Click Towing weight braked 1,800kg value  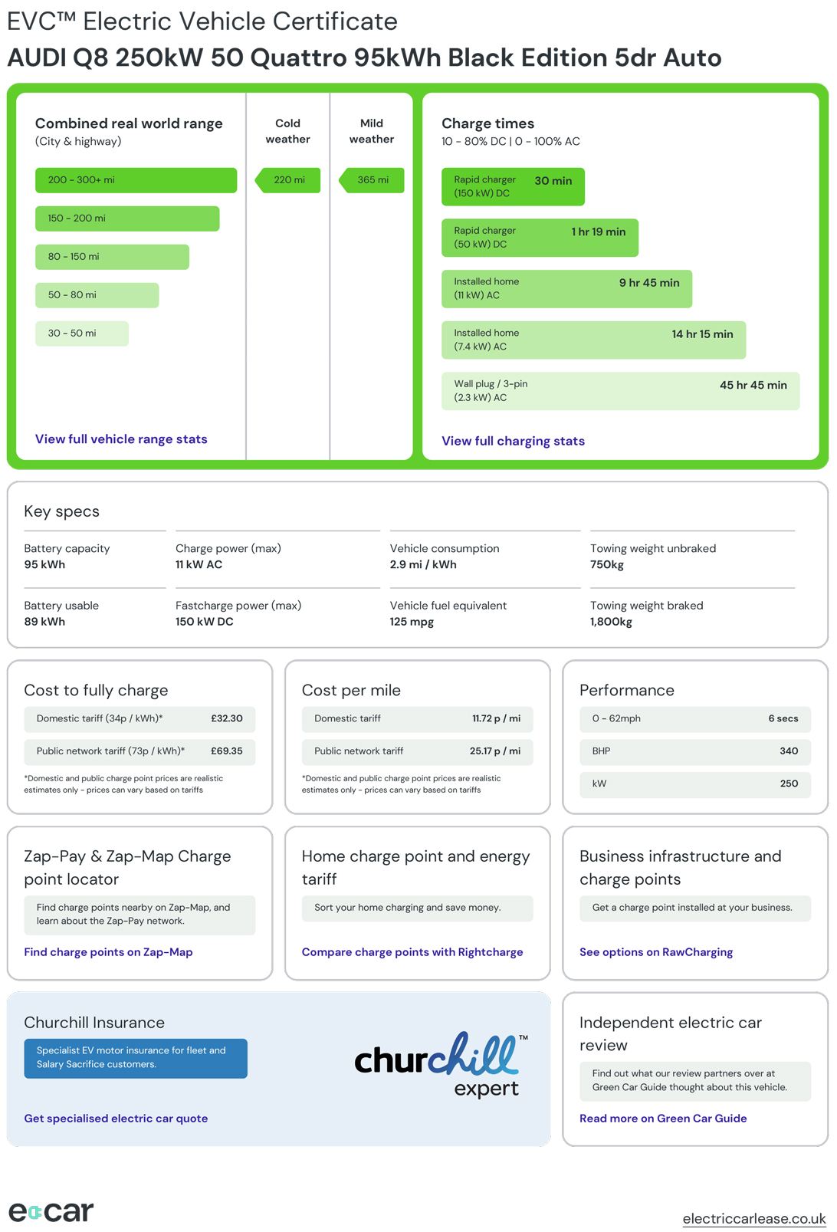(611, 622)
